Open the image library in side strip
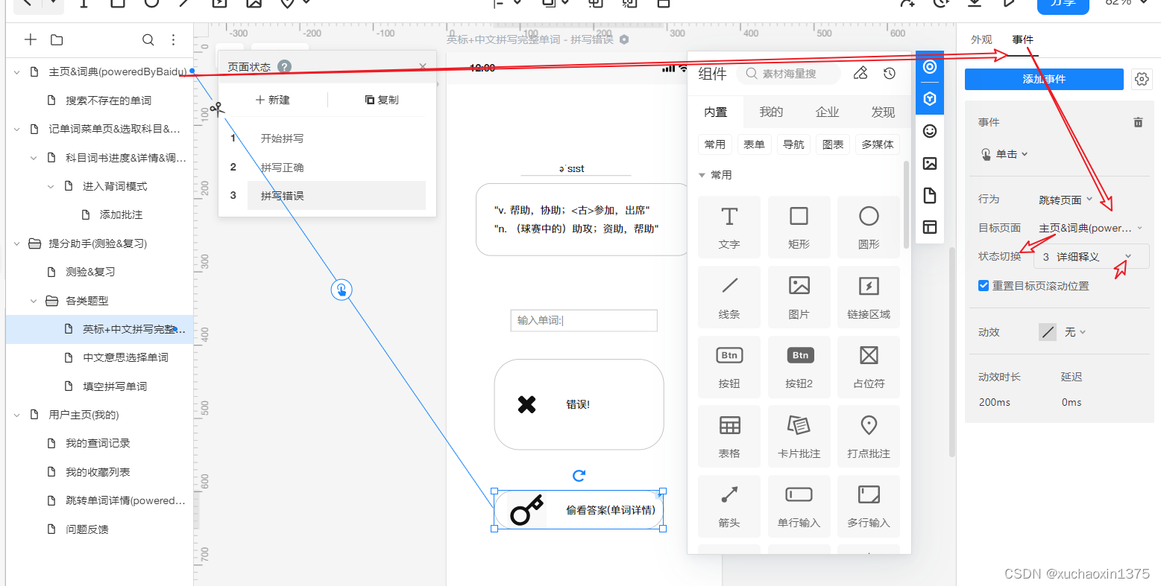 click(x=930, y=163)
